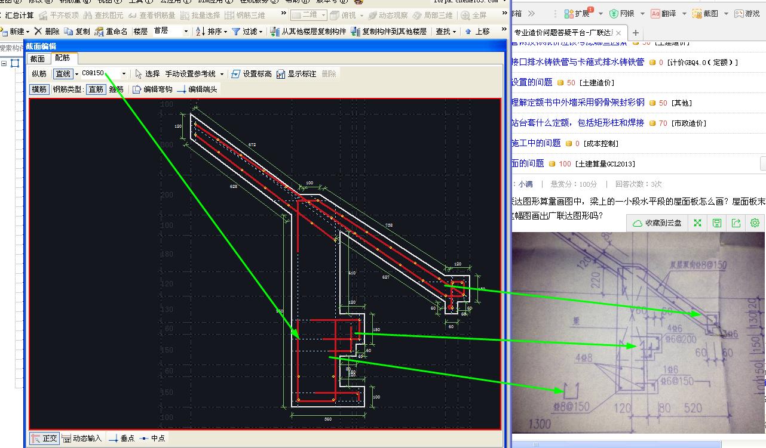Click the 设置标高 set elevation tool
This screenshot has height=448, width=766.
252,74
